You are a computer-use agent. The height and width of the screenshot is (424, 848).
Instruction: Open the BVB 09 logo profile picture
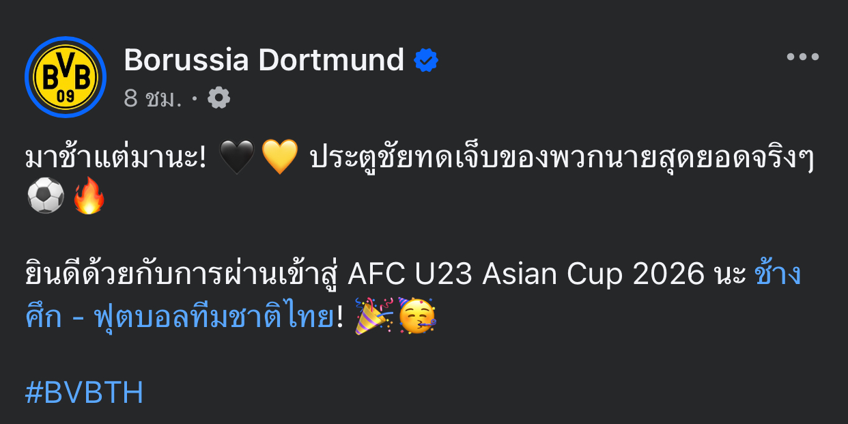66,77
